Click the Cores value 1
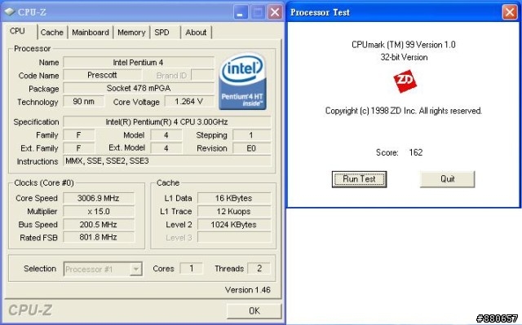Screen dimensions: 522x325 (191, 269)
